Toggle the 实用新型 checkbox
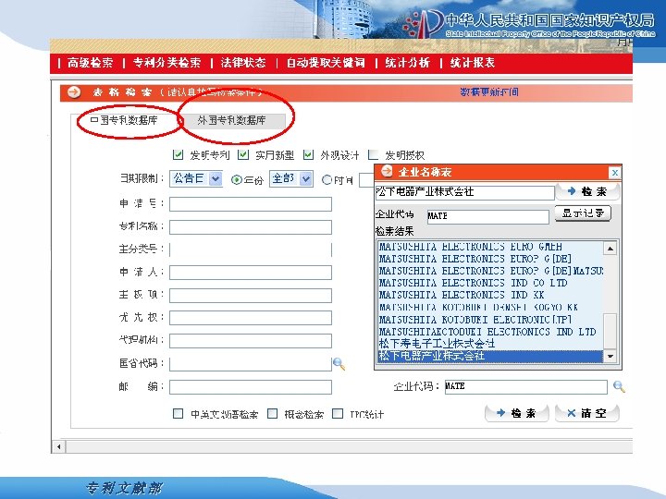 (x=243, y=155)
